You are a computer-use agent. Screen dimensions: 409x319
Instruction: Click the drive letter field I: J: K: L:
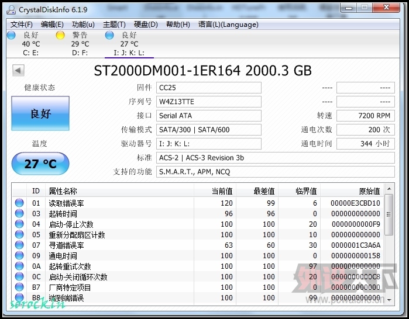click(209, 144)
